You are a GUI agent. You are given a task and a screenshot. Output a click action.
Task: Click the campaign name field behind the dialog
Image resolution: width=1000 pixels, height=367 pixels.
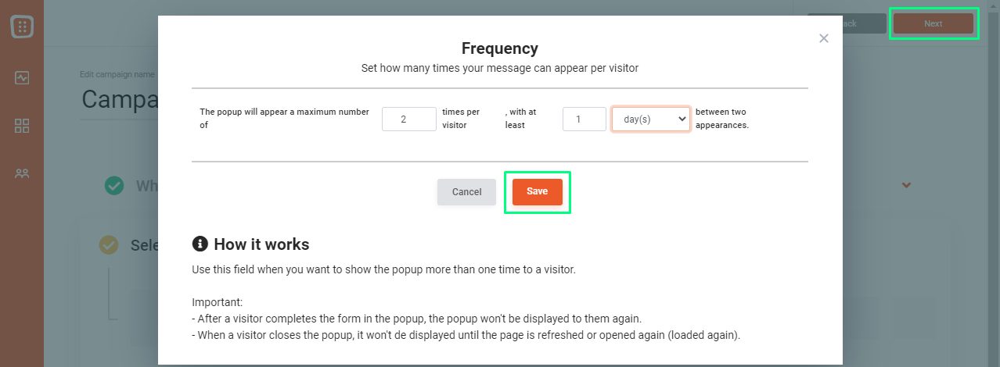(119, 100)
